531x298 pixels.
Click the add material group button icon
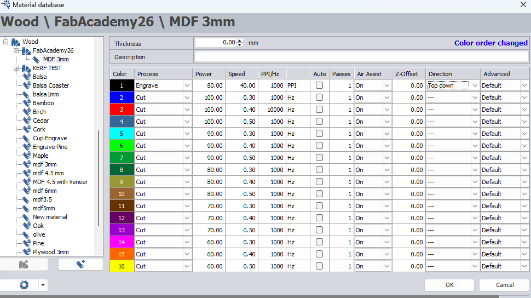coord(24,265)
